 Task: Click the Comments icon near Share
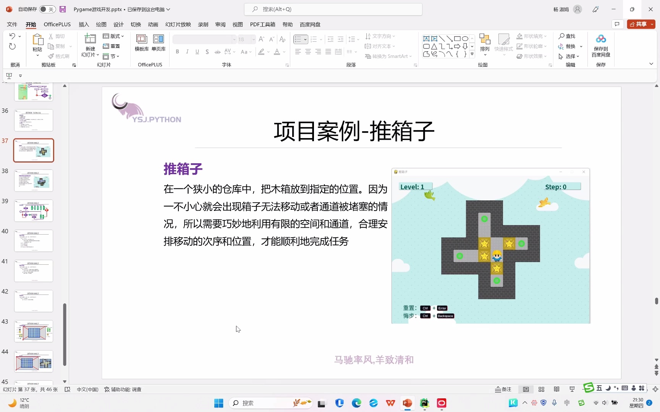point(617,24)
